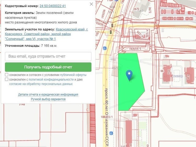Expand Детали отчета и юридическая информация
Viewport: 196px width, 147px height.
click(48, 94)
